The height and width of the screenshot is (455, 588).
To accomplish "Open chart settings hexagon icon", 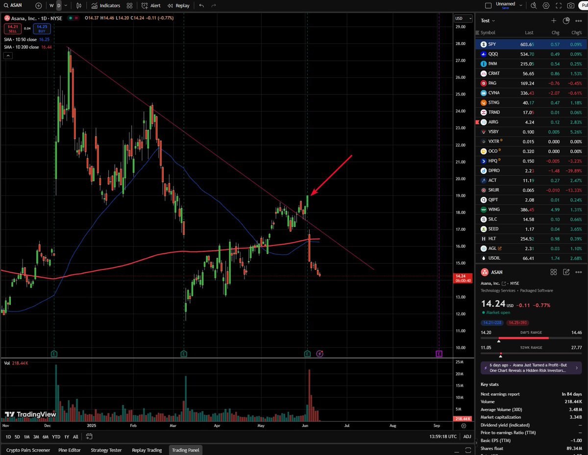I will pyautogui.click(x=546, y=5).
